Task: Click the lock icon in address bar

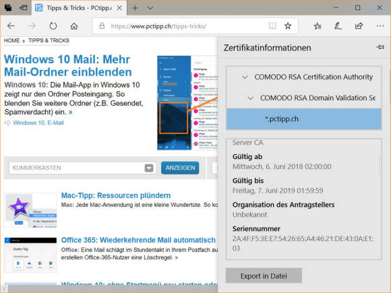Action: pos(102,26)
